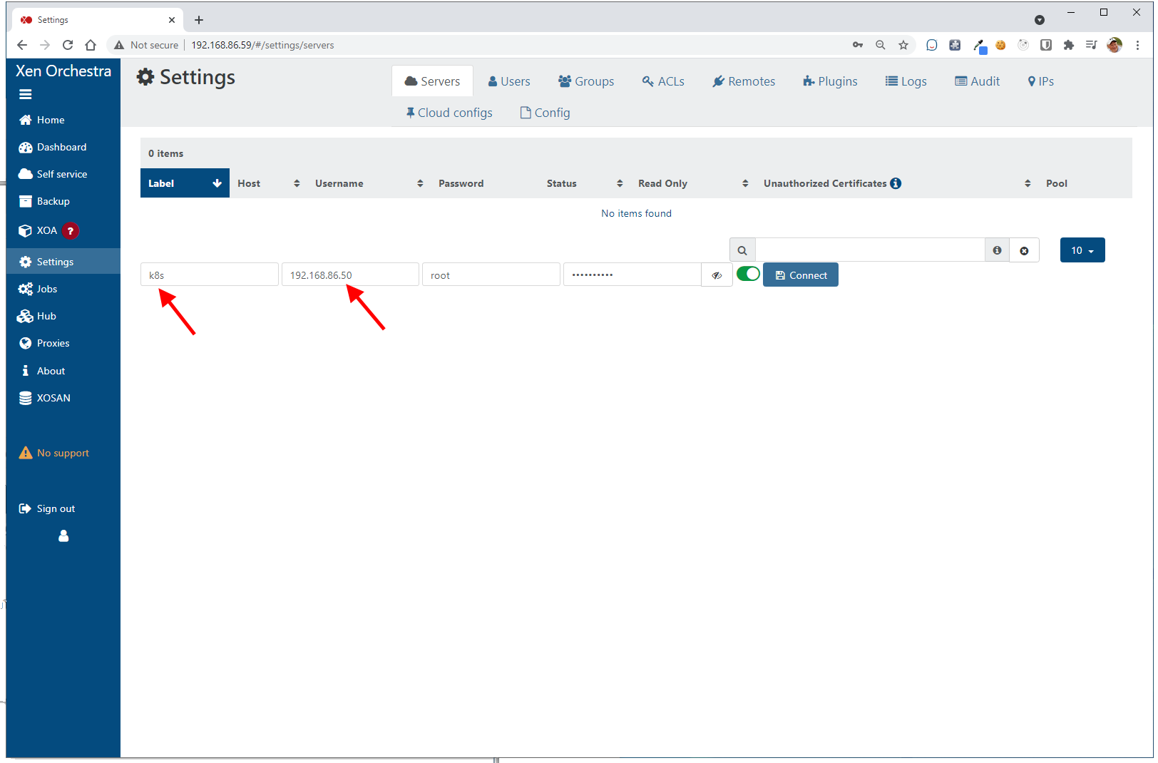Open the Backup sidebar section
1158x763 pixels.
click(53, 202)
